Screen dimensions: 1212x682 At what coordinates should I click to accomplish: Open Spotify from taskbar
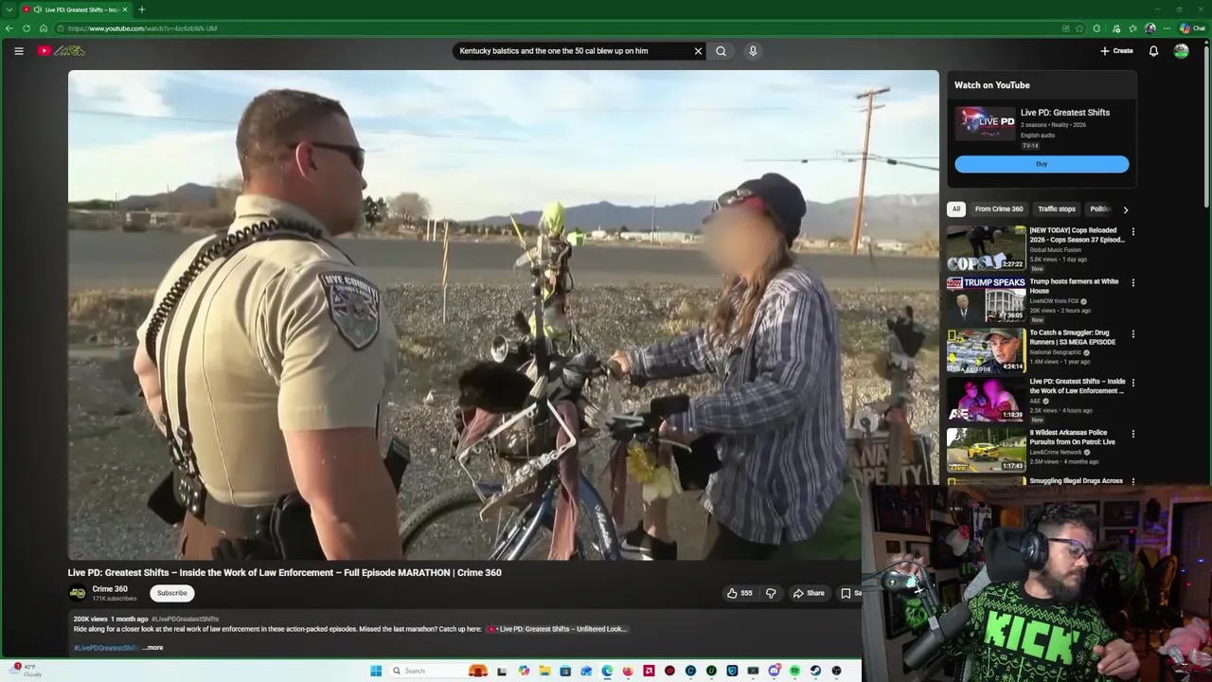pos(794,671)
